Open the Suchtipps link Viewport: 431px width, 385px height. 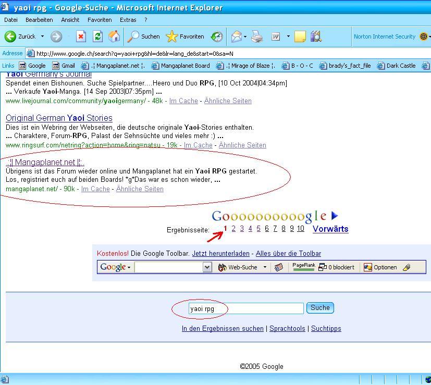click(326, 329)
